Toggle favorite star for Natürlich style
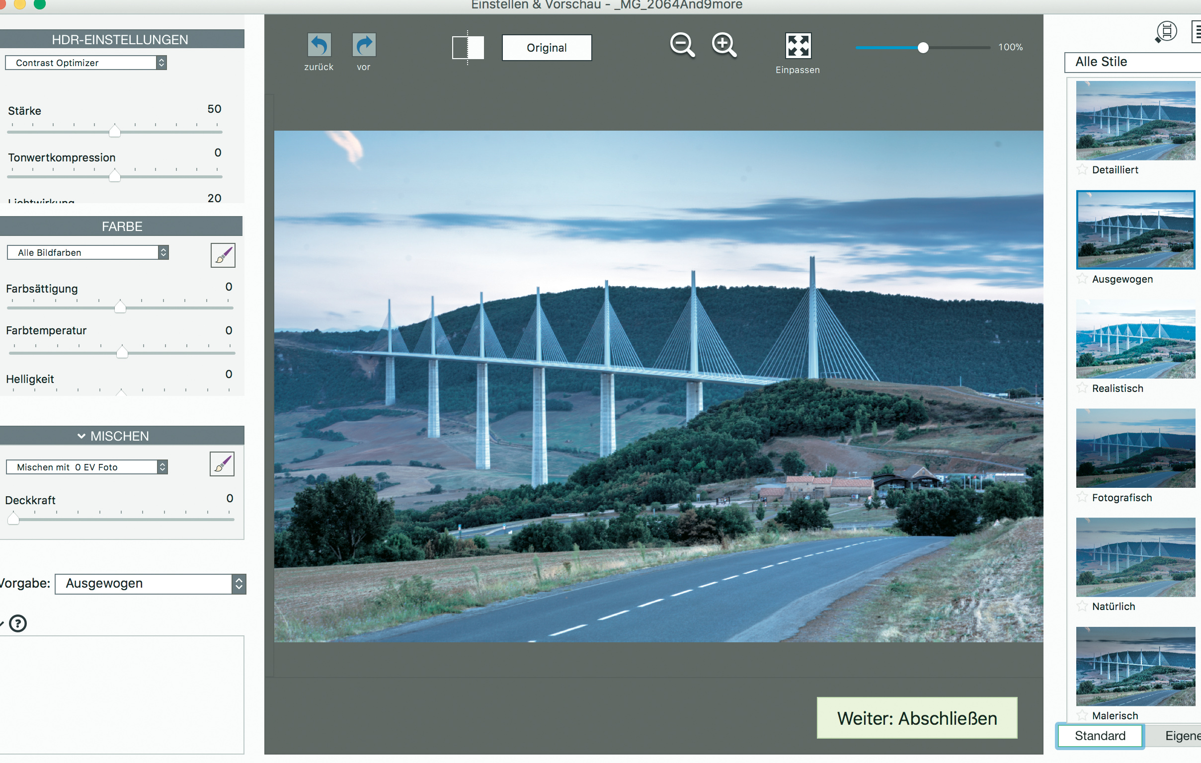Viewport: 1201px width, 763px height. [1082, 607]
